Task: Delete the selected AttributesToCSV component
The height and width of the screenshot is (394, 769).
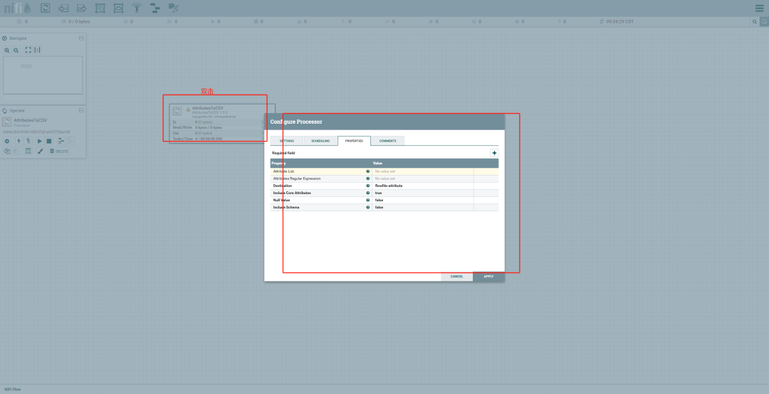Action: pyautogui.click(x=59, y=151)
